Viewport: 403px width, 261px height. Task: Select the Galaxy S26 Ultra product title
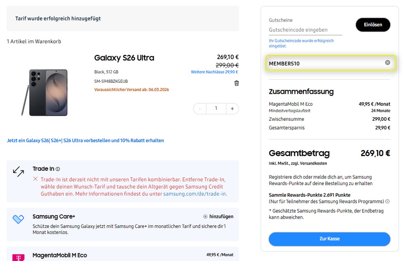[124, 57]
